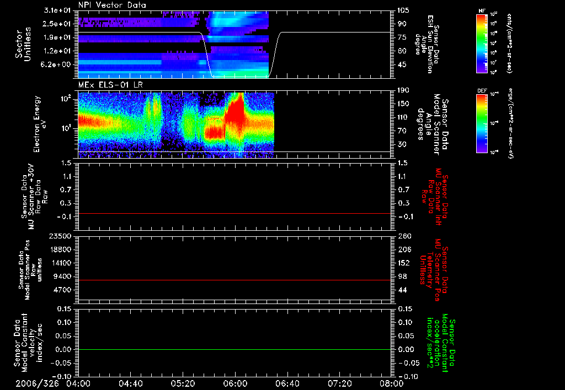
Task: Click the 9400 scanner position tick label
Action: [63, 277]
